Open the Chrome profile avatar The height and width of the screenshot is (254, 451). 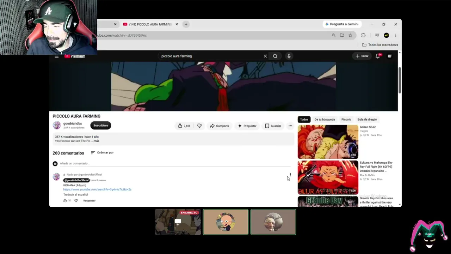pyautogui.click(x=387, y=35)
